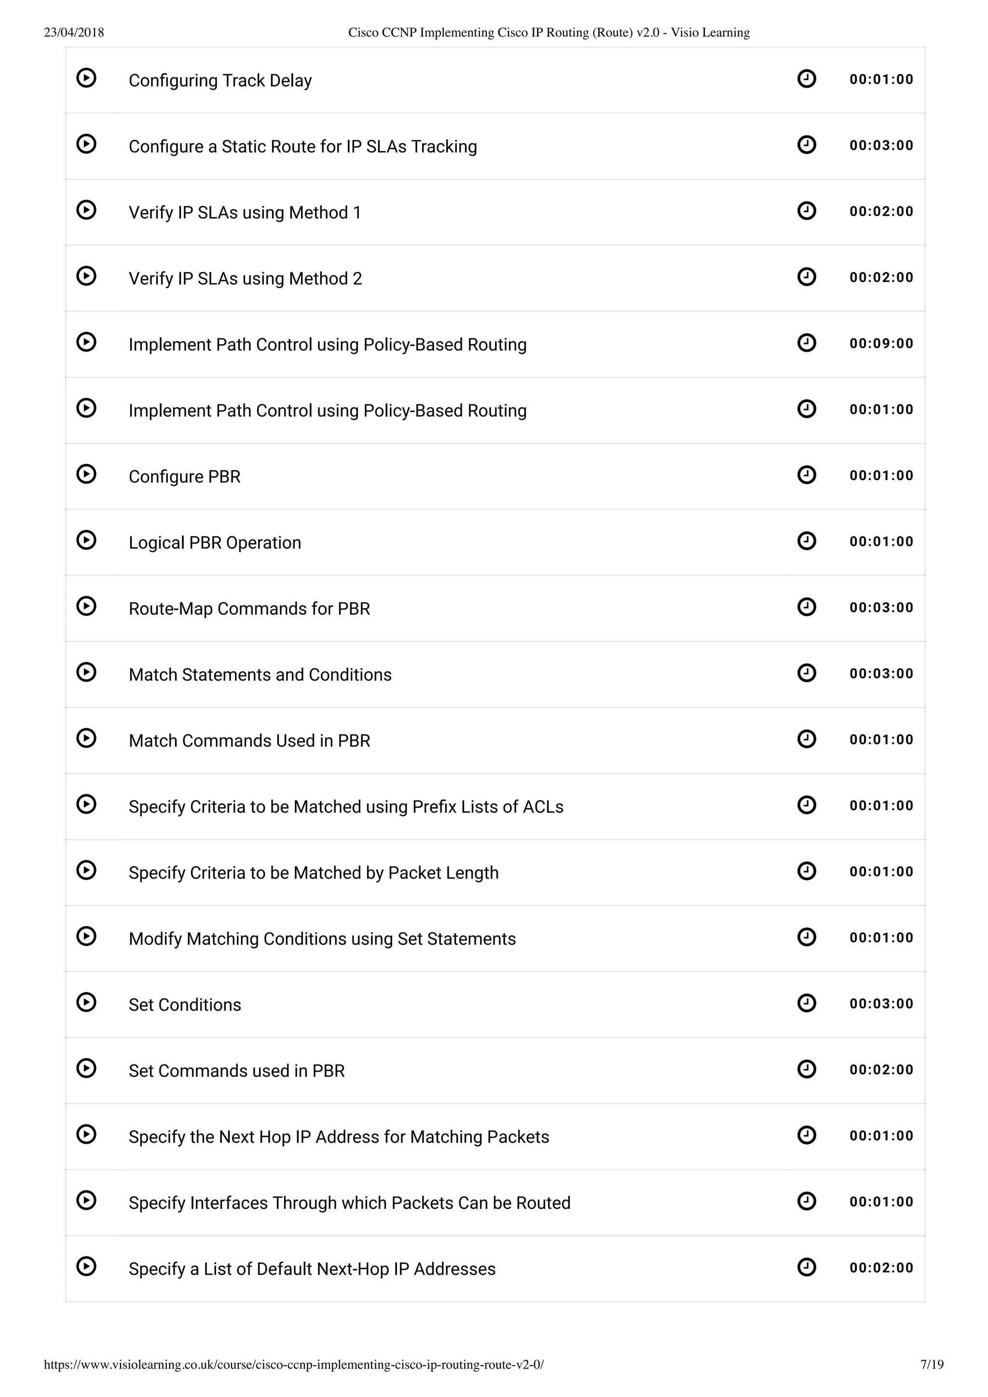988x1397 pixels.
Task: Click the 00:09:00 duration for Policy-Based Routing
Action: [x=881, y=343]
